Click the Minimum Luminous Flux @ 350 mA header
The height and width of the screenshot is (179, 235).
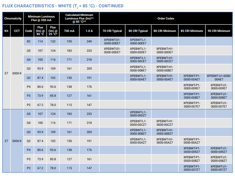point(41,18)
